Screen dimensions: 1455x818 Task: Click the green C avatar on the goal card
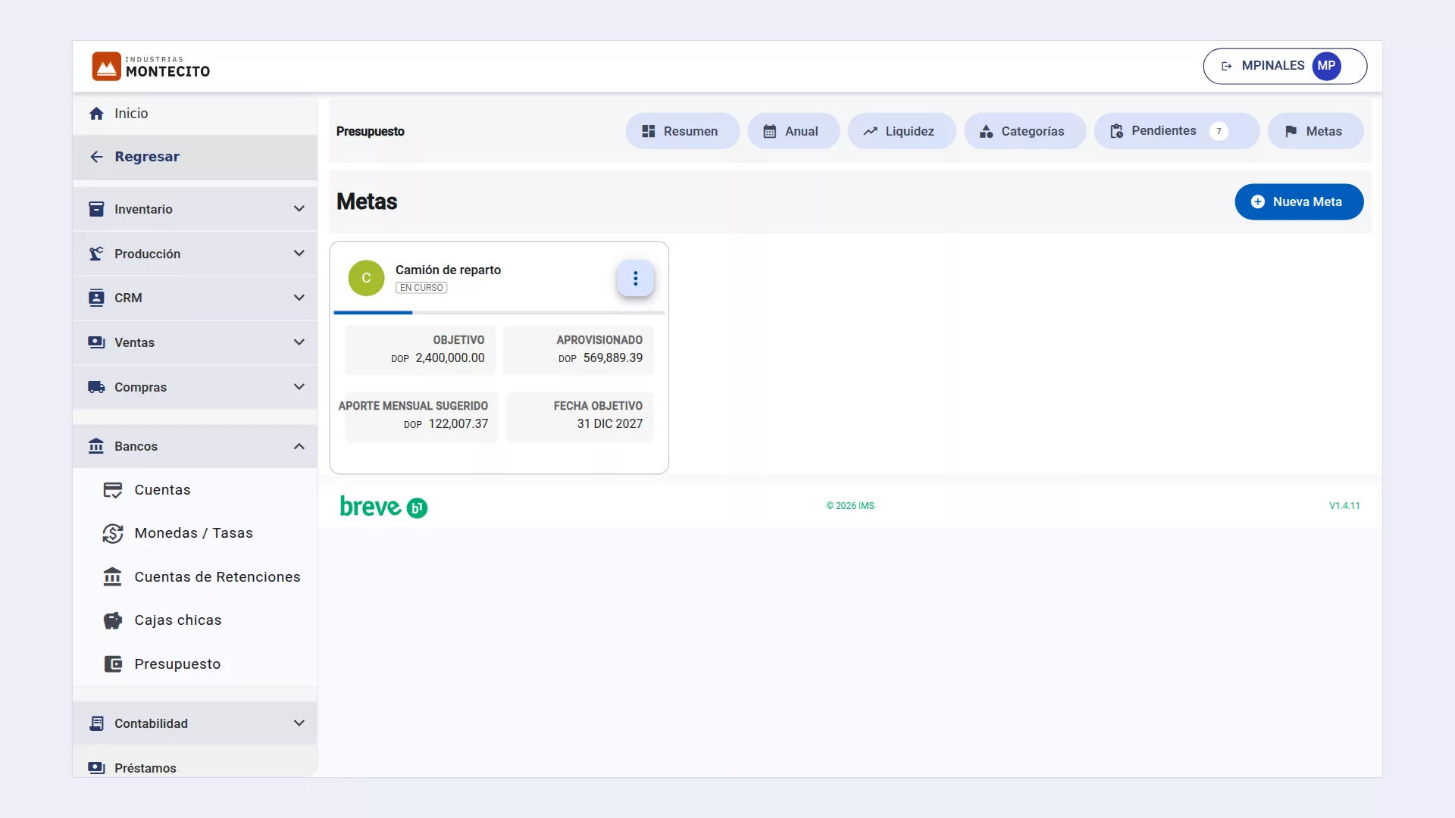[366, 278]
